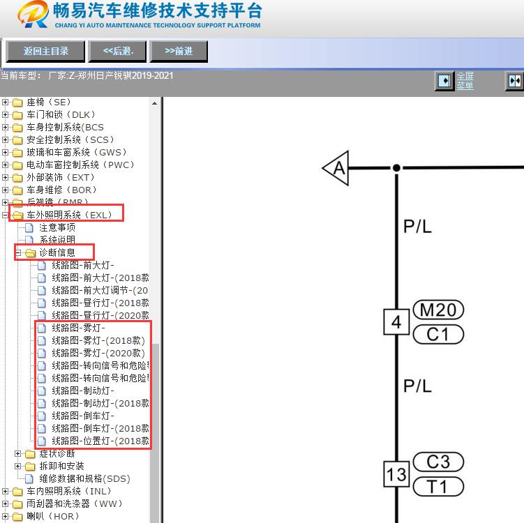Open 维修数据和规格(SDS) document

[84, 479]
